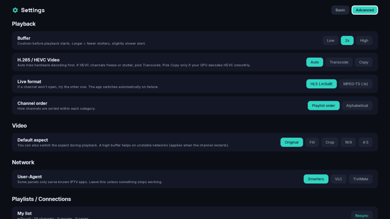Screen dimensions: 390x219
Task: Set default aspect to Fill
Action: click(312, 142)
